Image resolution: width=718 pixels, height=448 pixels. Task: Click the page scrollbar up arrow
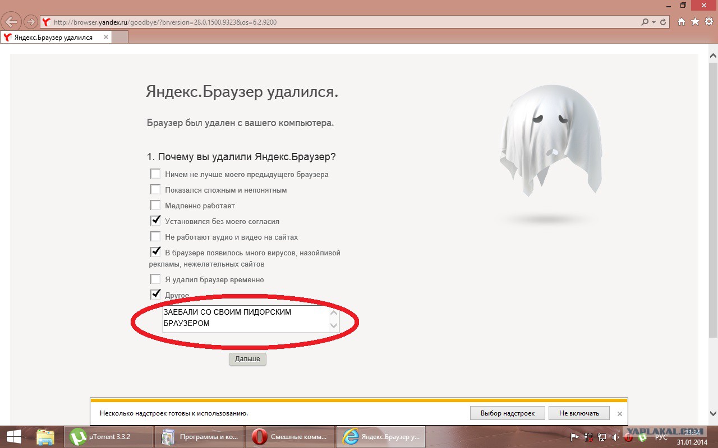(713, 57)
